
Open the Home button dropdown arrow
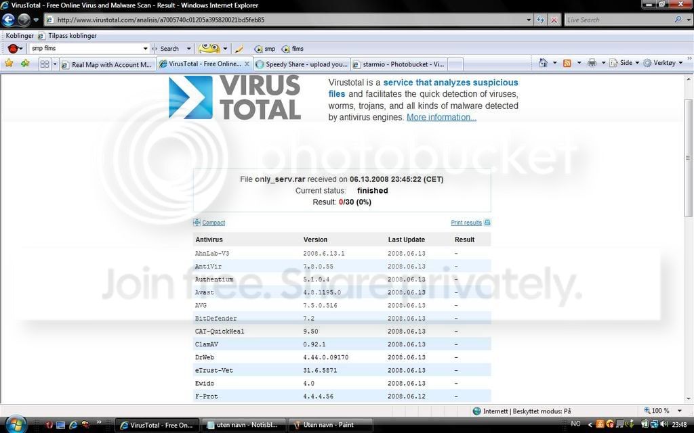(x=554, y=63)
